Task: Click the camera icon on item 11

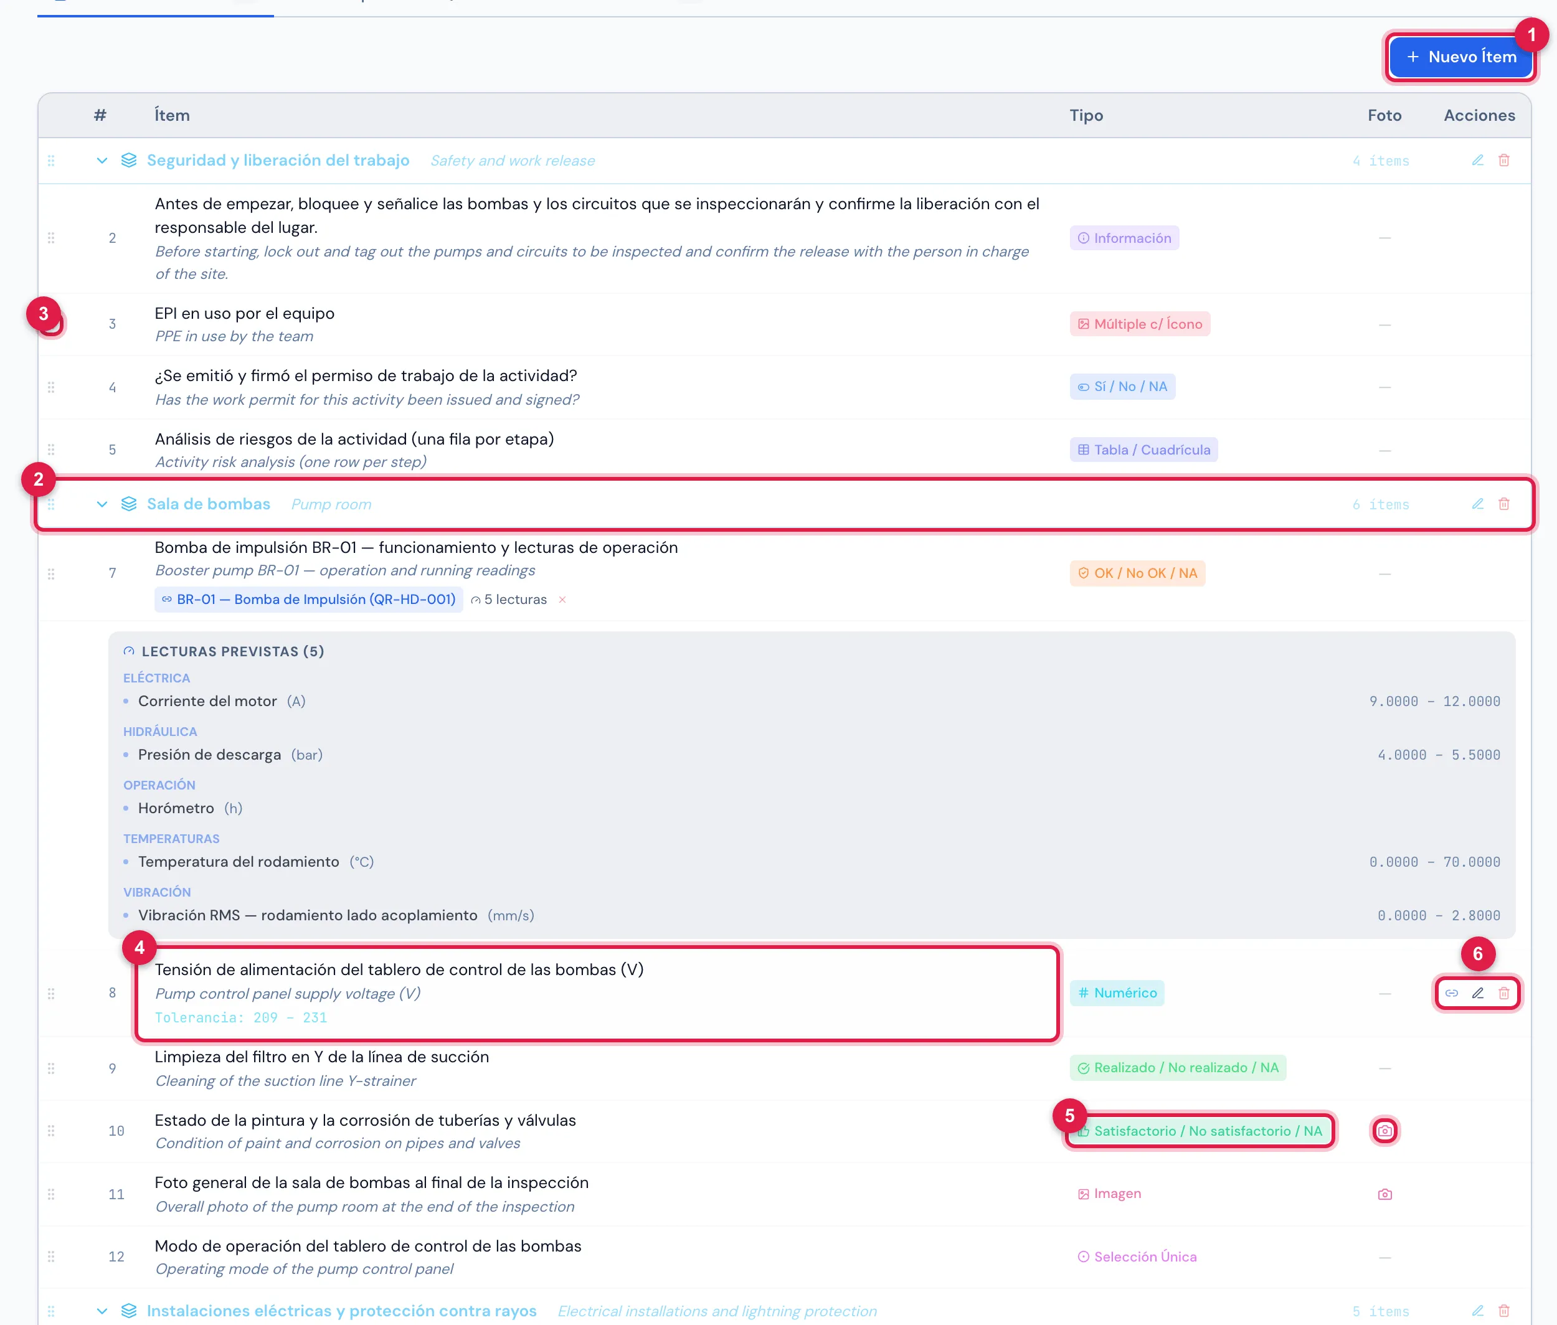Action: pos(1385,1194)
